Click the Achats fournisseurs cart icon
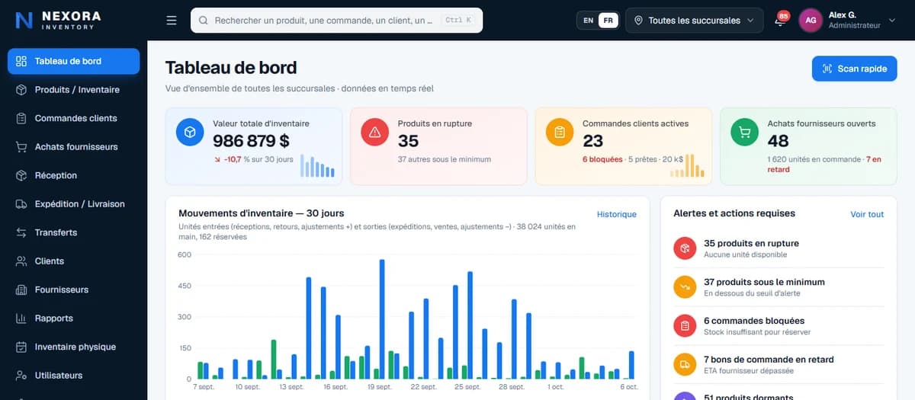The height and width of the screenshot is (400, 915). click(x=21, y=147)
